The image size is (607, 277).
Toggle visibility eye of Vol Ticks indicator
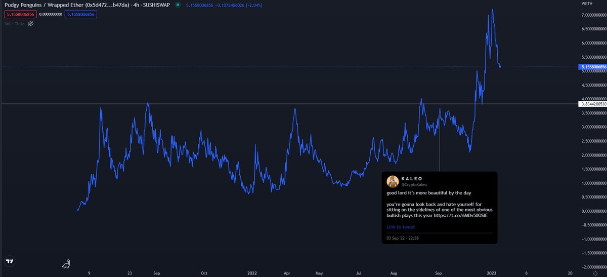tap(30, 24)
